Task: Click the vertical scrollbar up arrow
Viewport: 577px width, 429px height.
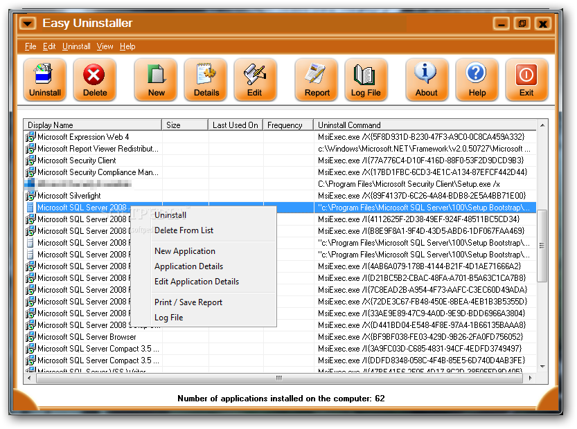Action: pyautogui.click(x=542, y=125)
